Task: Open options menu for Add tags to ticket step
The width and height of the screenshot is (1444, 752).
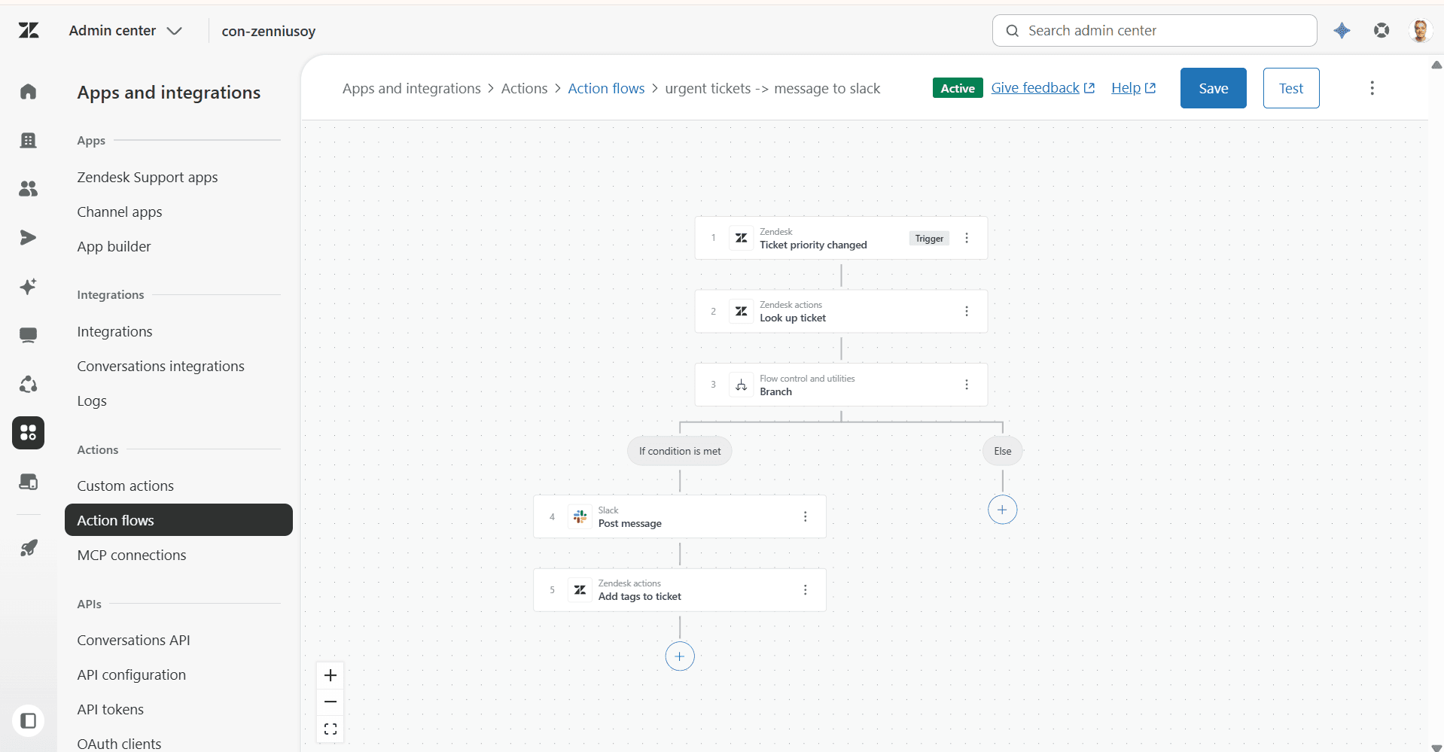Action: 806,590
